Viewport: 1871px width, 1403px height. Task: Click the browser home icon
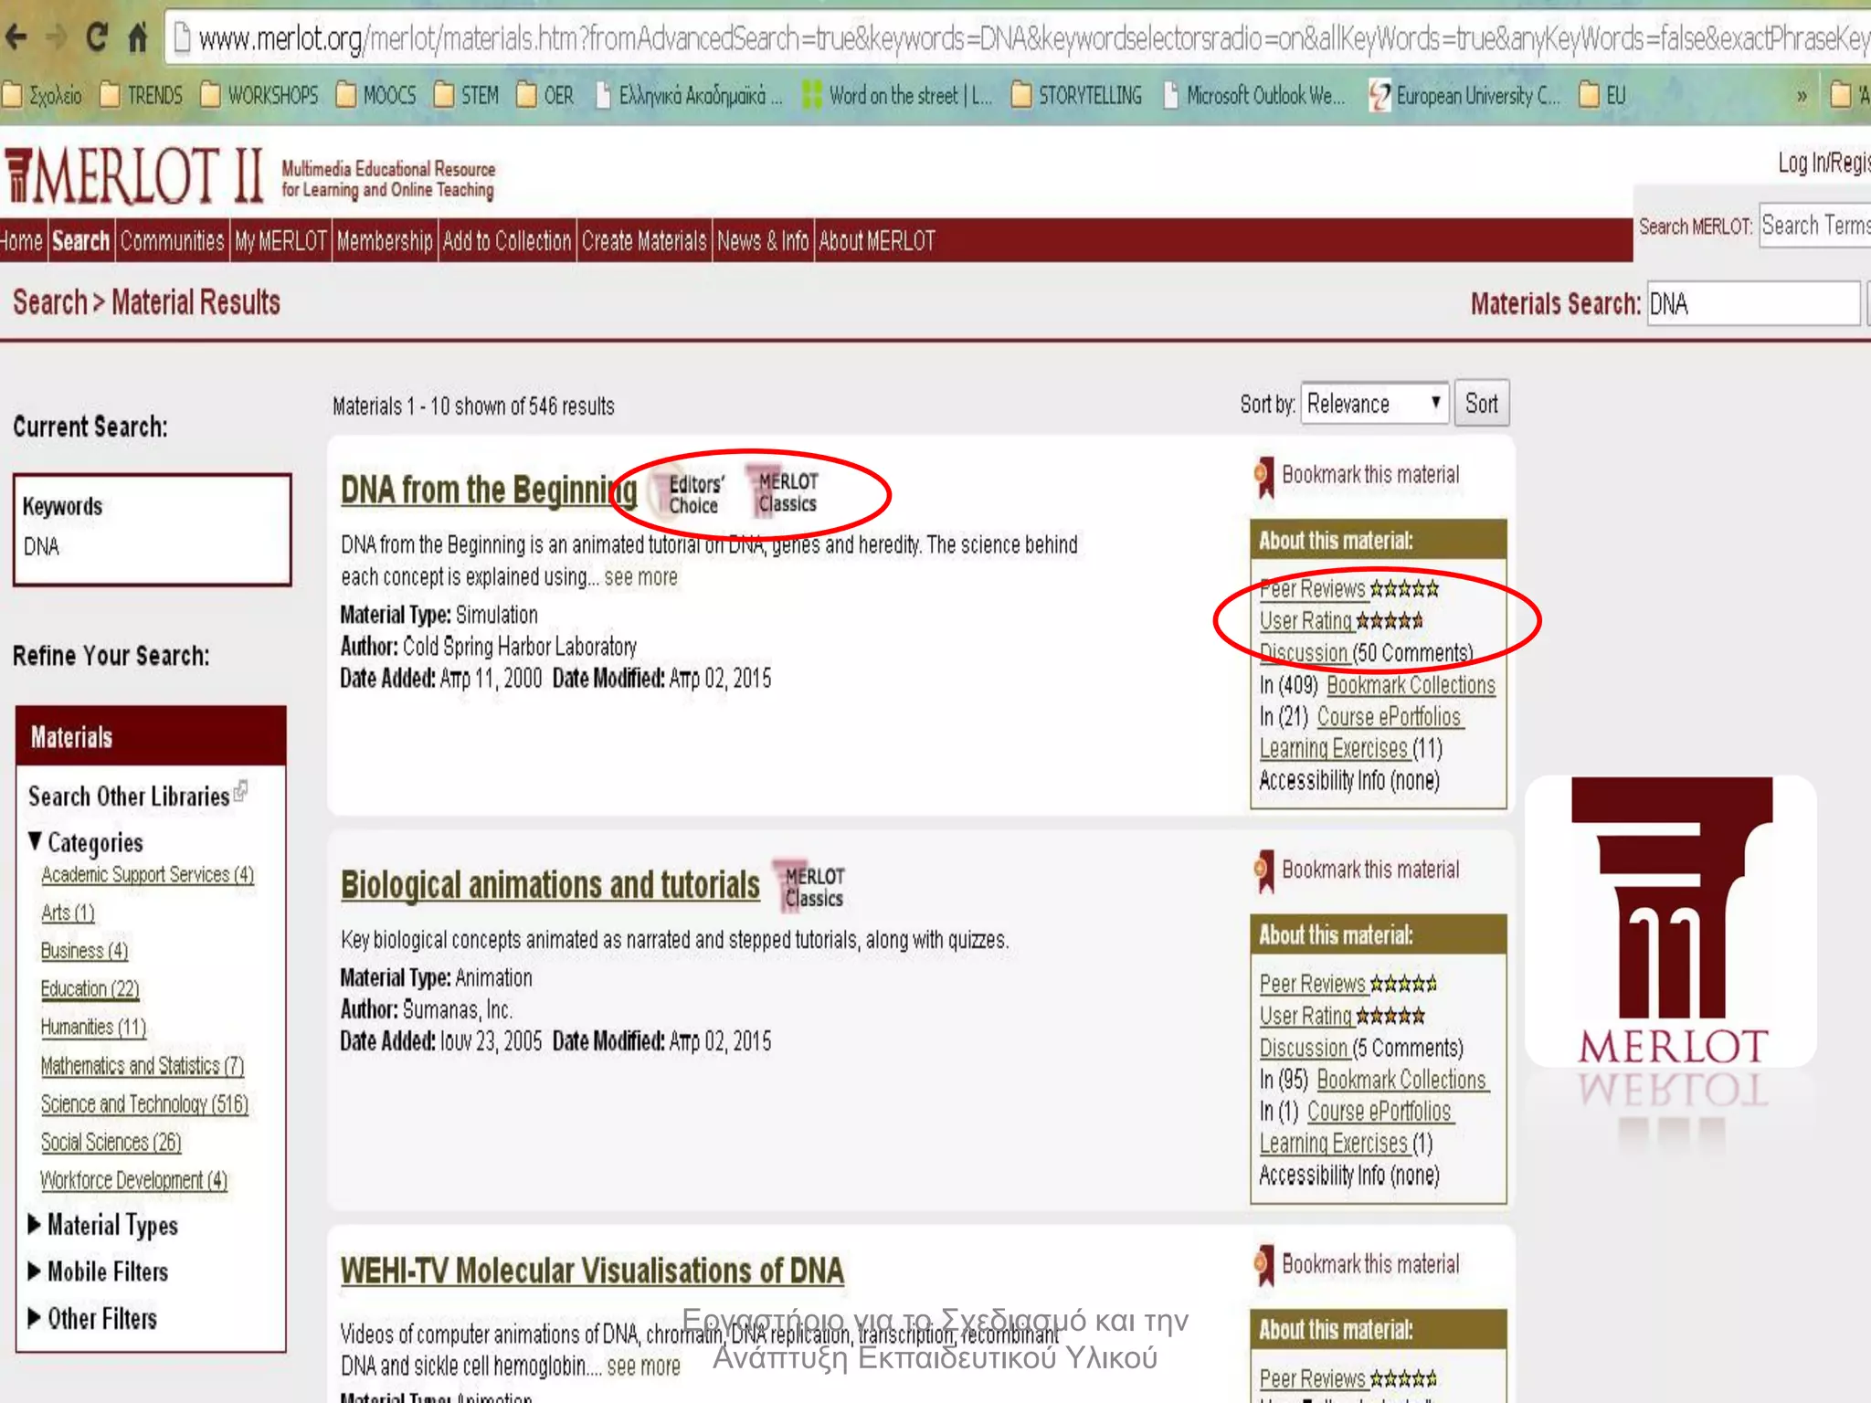[138, 37]
